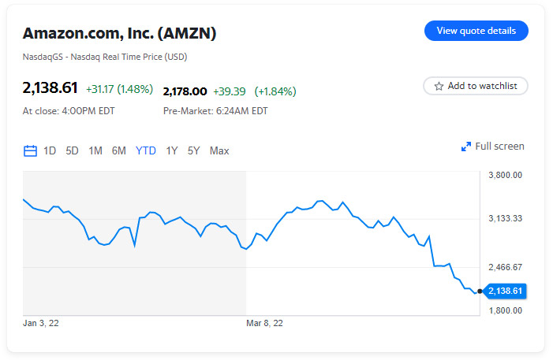Select the YTD range option

click(x=146, y=150)
